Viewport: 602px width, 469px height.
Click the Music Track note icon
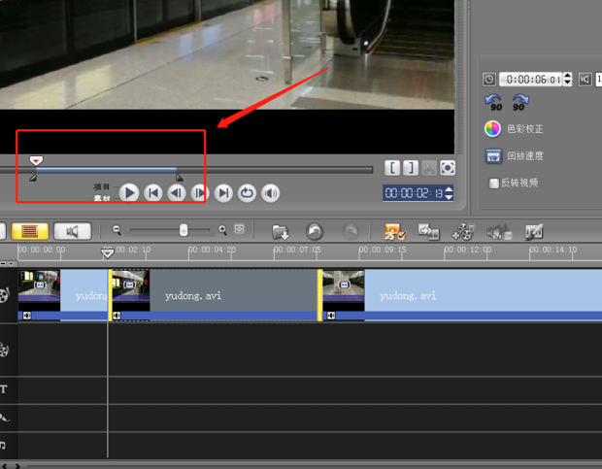pyautogui.click(x=3, y=445)
